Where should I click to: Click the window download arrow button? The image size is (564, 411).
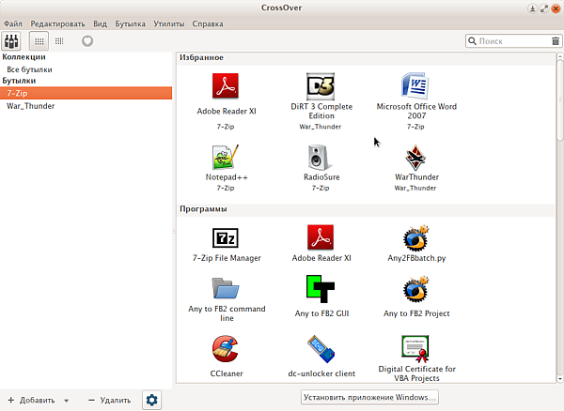click(532, 8)
